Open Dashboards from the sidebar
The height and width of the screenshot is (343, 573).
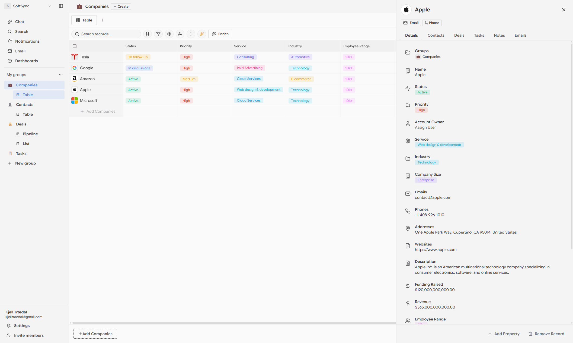click(x=26, y=61)
